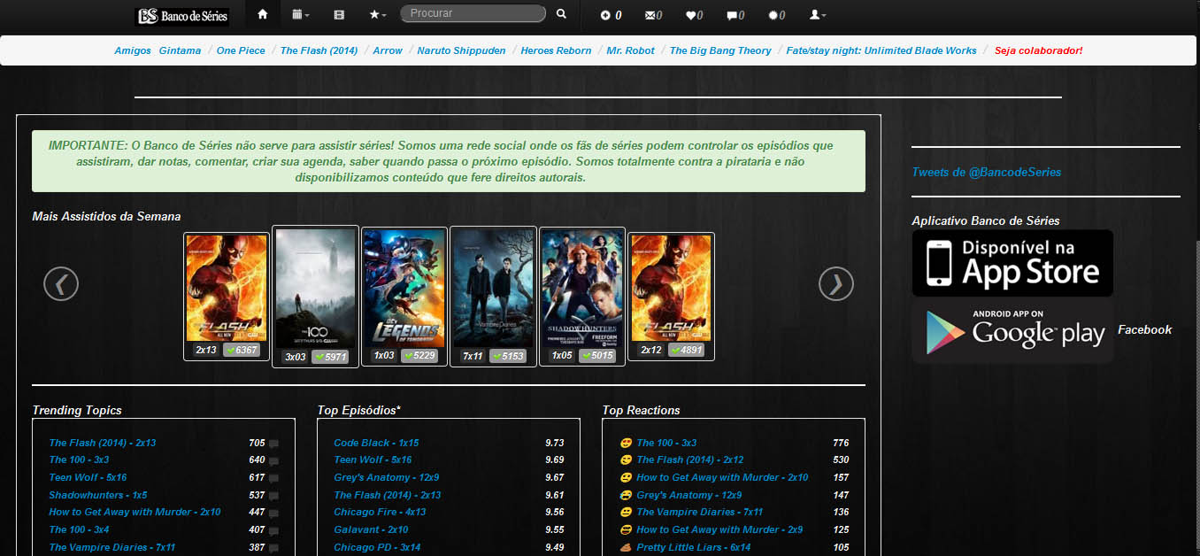Open the Naruto Shippuden shortcut
Screen dimensions: 1200x556
point(461,50)
